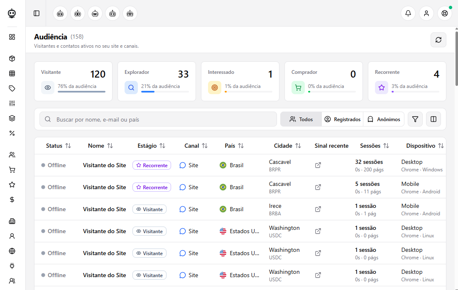Image resolution: width=458 pixels, height=290 pixels.
Task: Open the filter funnel icon
Action: 415,119
